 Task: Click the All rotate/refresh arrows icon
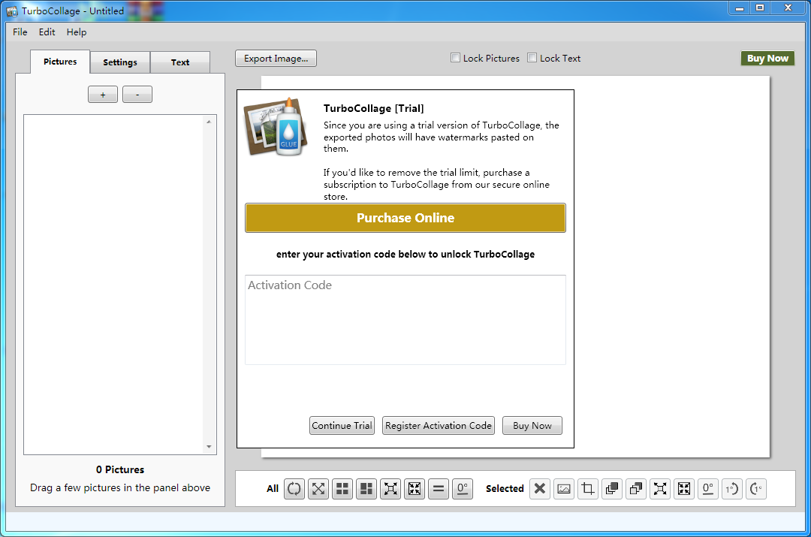tap(294, 488)
